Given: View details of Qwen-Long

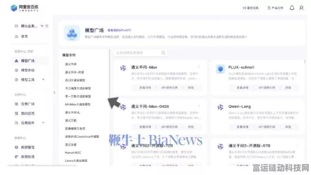Looking at the screenshot, I should pyautogui.click(x=242, y=127).
